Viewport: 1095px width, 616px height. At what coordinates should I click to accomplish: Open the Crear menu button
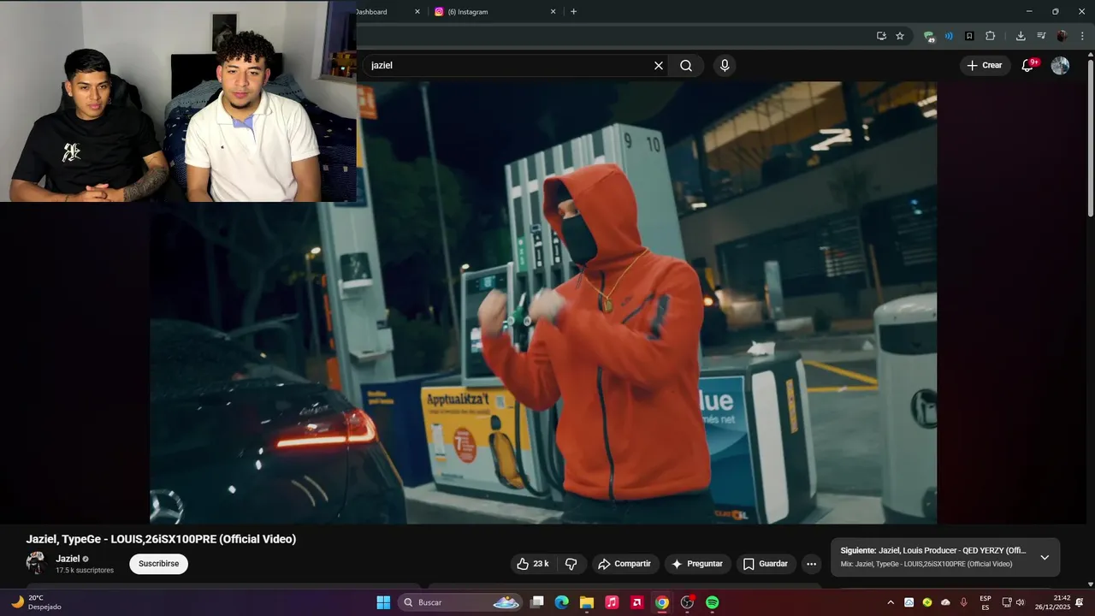[985, 66]
